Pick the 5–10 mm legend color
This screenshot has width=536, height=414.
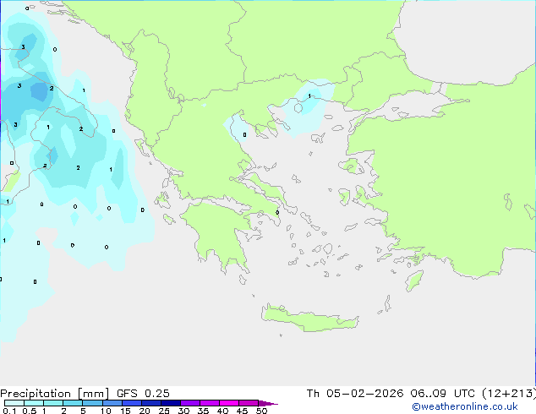tap(92, 403)
